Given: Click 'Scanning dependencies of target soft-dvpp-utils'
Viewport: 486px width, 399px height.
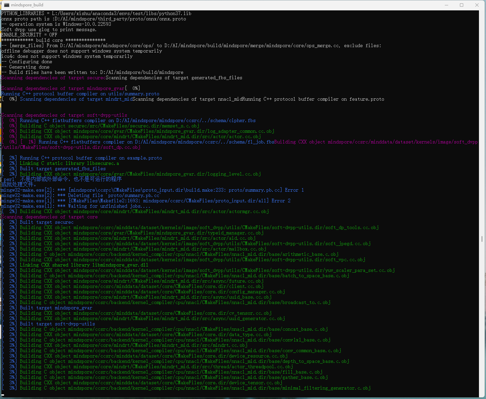Looking at the screenshot, I should coord(64,115).
